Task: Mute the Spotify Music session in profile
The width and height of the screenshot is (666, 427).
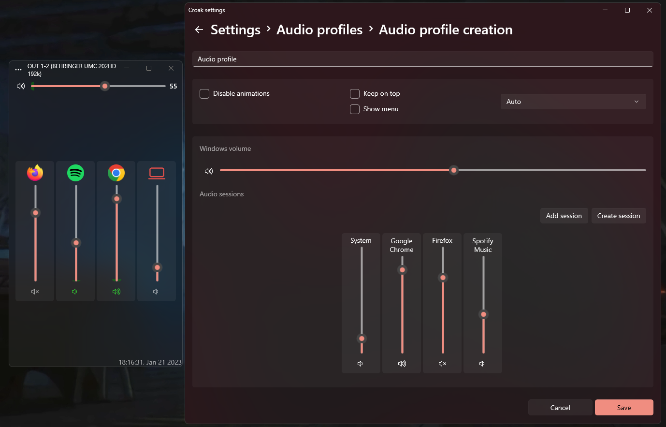Action: click(x=482, y=364)
